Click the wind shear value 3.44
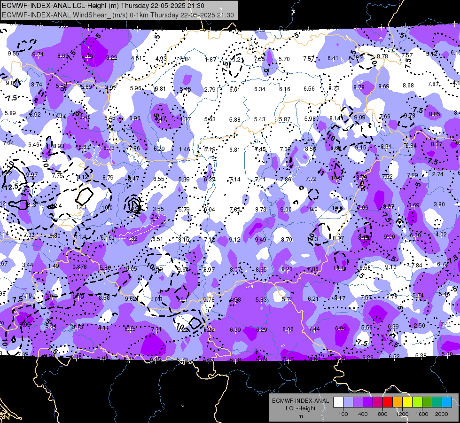This screenshot has width=460, height=423. pyautogui.click(x=28, y=265)
